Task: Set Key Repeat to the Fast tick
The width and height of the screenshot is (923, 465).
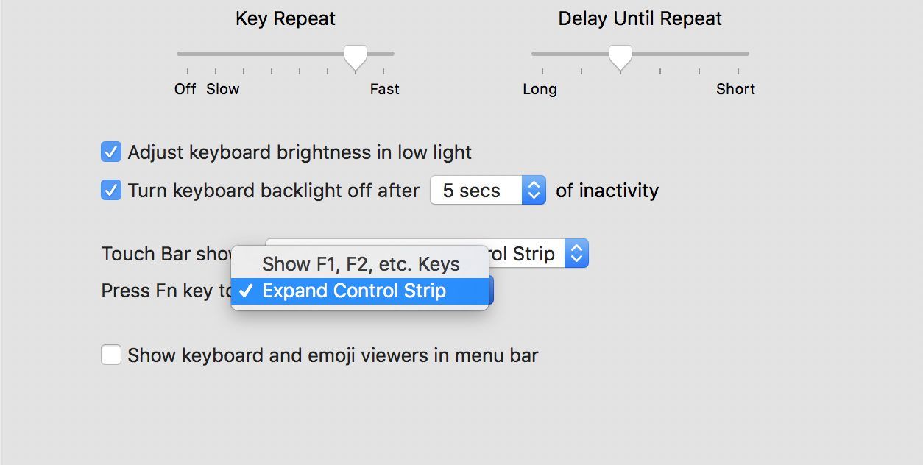Action: point(384,54)
